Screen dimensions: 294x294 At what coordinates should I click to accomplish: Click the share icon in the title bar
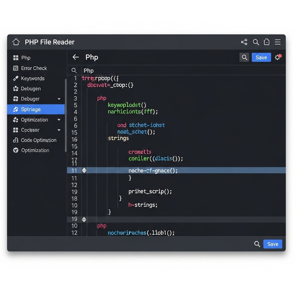(x=244, y=42)
